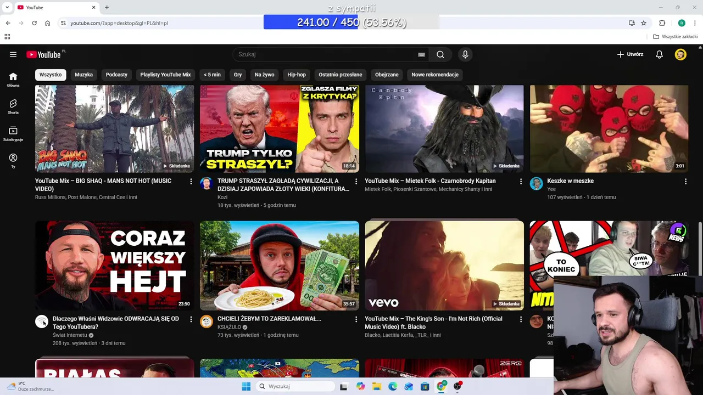The image size is (703, 395).
Task: Open the Chrome extensions puzzle icon
Action: point(662,23)
